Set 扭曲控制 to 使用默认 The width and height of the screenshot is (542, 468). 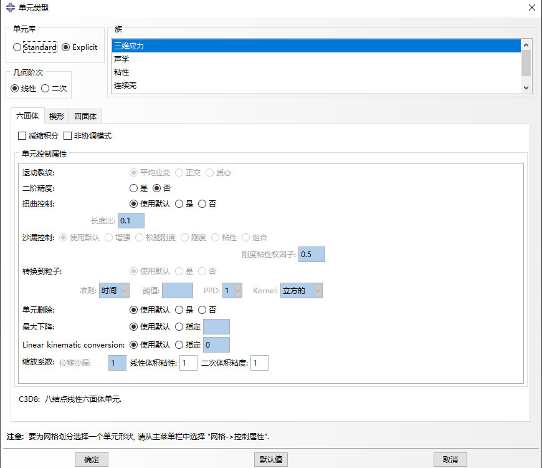click(134, 204)
